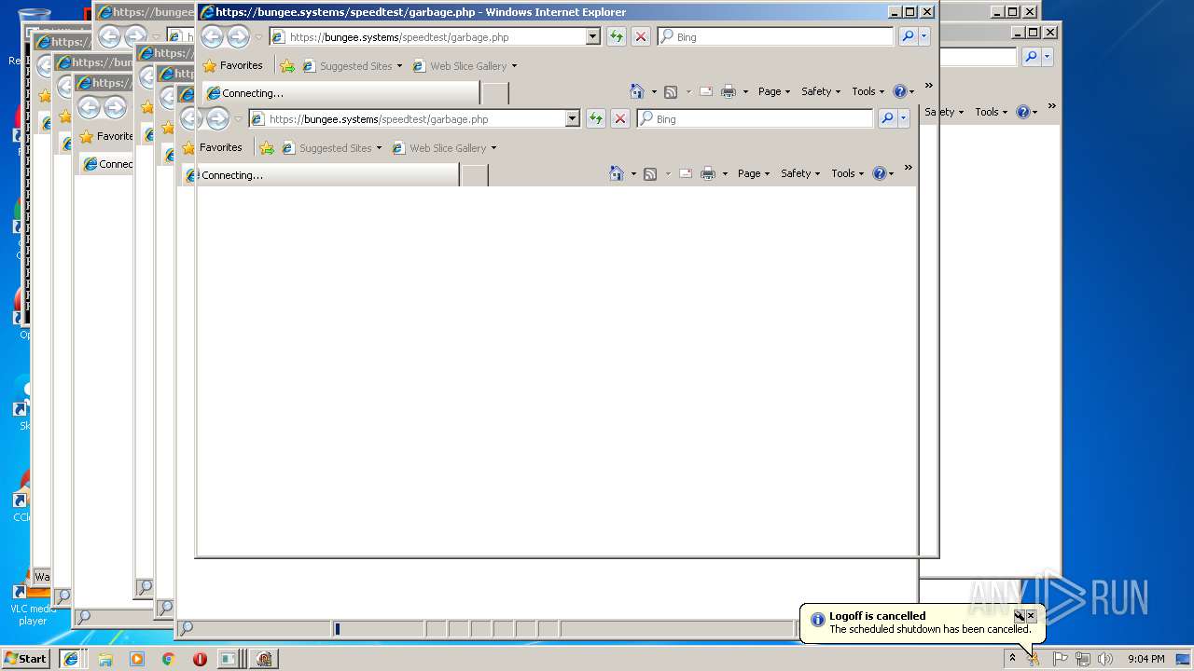Image resolution: width=1194 pixels, height=671 pixels.
Task: Open search provider dropdown in titled front window
Action: pos(924,37)
